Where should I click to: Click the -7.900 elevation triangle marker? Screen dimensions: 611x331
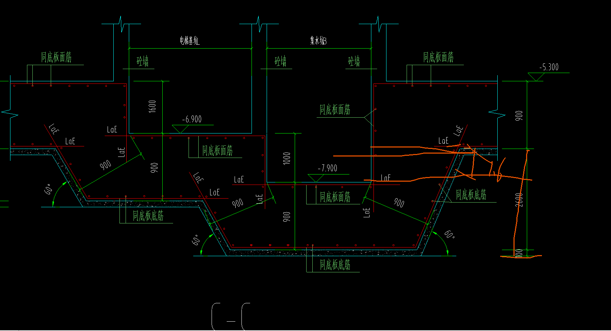(x=316, y=178)
